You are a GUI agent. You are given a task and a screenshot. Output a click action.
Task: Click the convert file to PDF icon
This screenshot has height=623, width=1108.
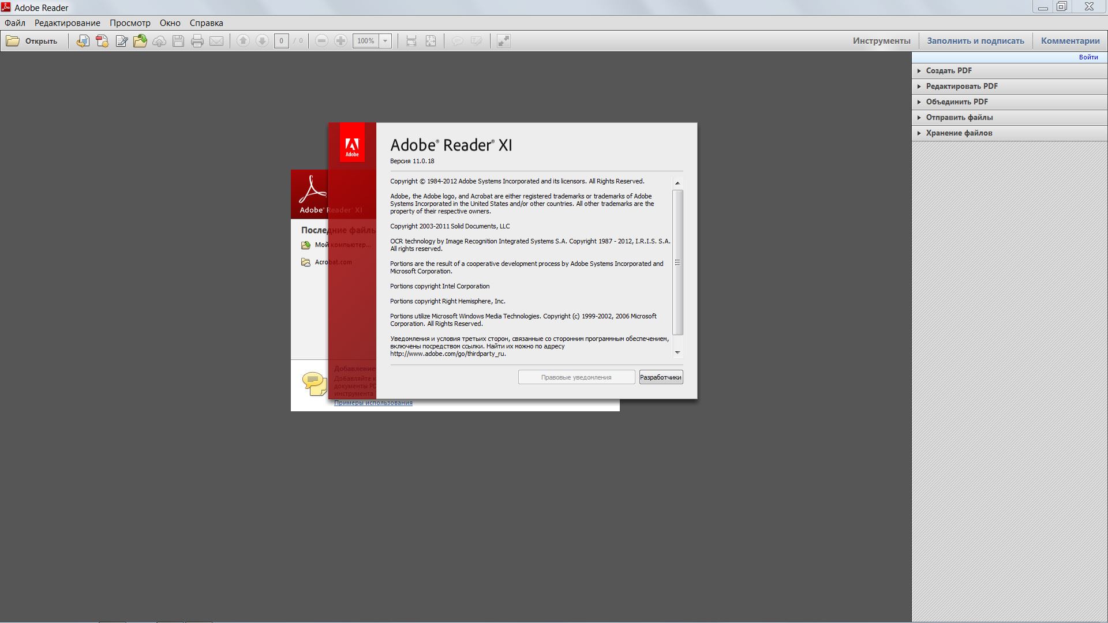click(x=83, y=41)
